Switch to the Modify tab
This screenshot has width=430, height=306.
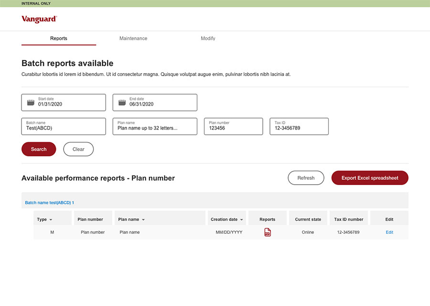tap(208, 38)
